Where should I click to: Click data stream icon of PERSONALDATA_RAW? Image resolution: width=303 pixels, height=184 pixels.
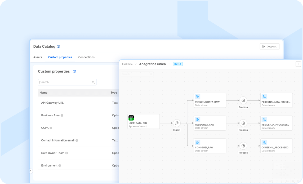coord(198,97)
